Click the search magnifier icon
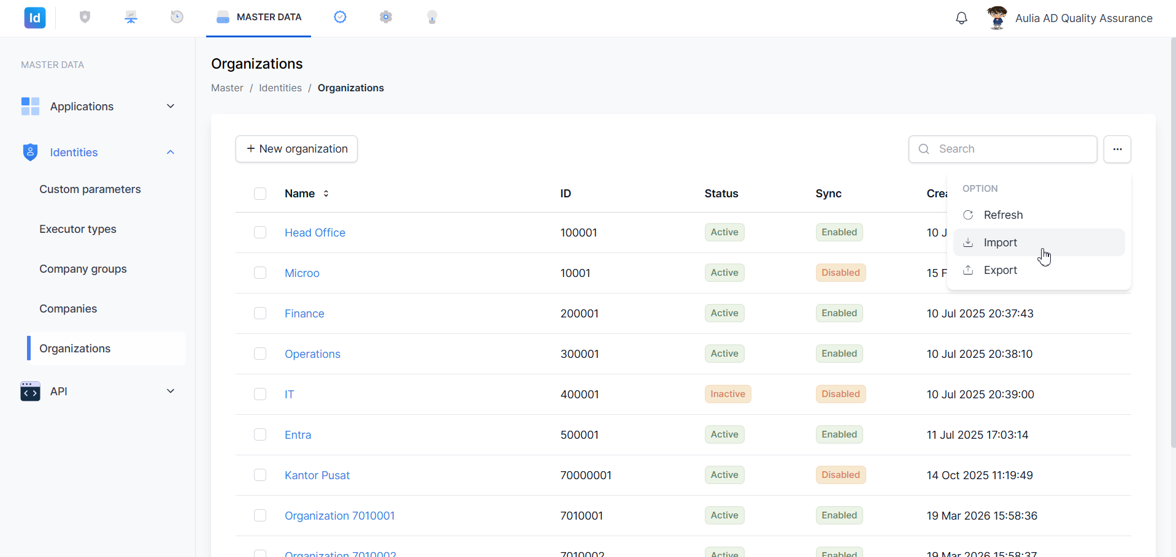 tap(924, 149)
